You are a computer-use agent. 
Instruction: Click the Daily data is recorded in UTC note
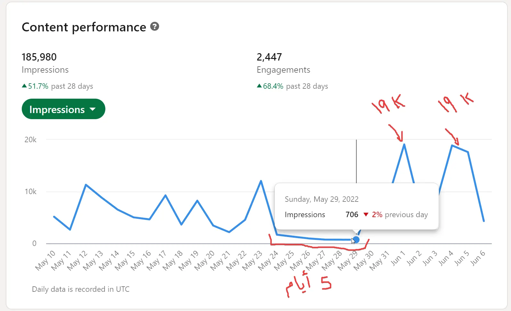point(81,289)
